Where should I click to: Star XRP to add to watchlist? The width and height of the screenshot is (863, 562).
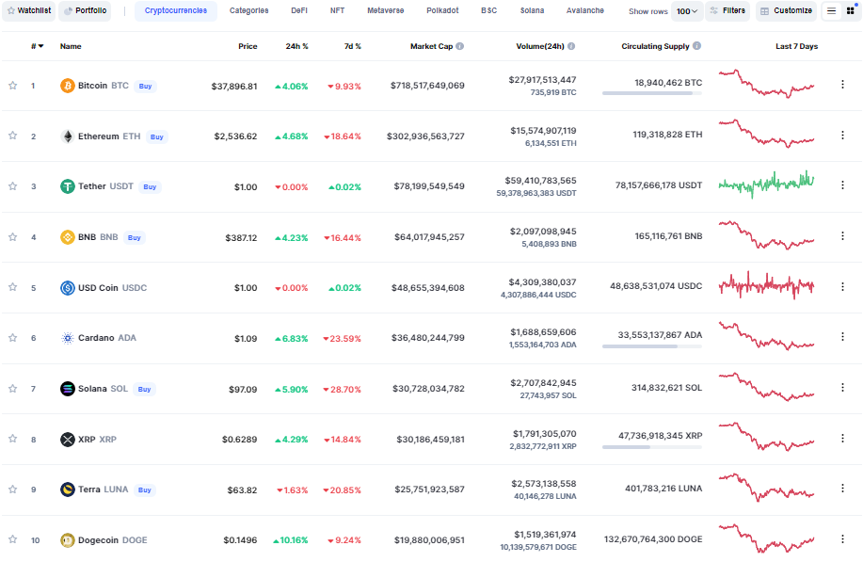click(12, 439)
